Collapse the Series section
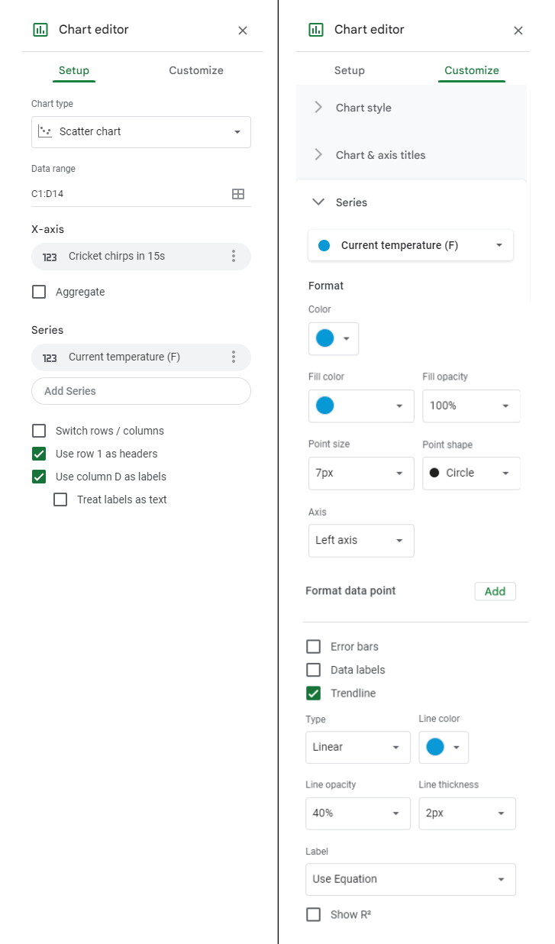Image resolution: width=555 pixels, height=944 pixels. [318, 202]
